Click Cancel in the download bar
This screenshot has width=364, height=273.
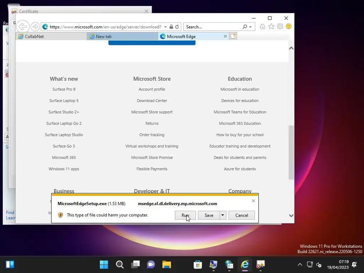pyautogui.click(x=242, y=215)
